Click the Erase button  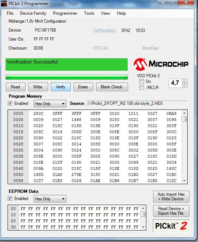tap(83, 87)
